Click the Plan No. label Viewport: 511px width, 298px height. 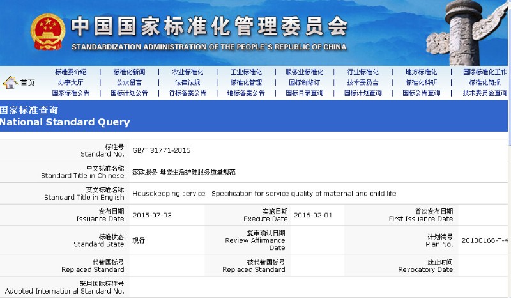(439, 240)
